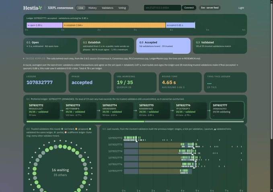Open ledger card 107832773
The image size is (273, 192).
tap(80, 110)
